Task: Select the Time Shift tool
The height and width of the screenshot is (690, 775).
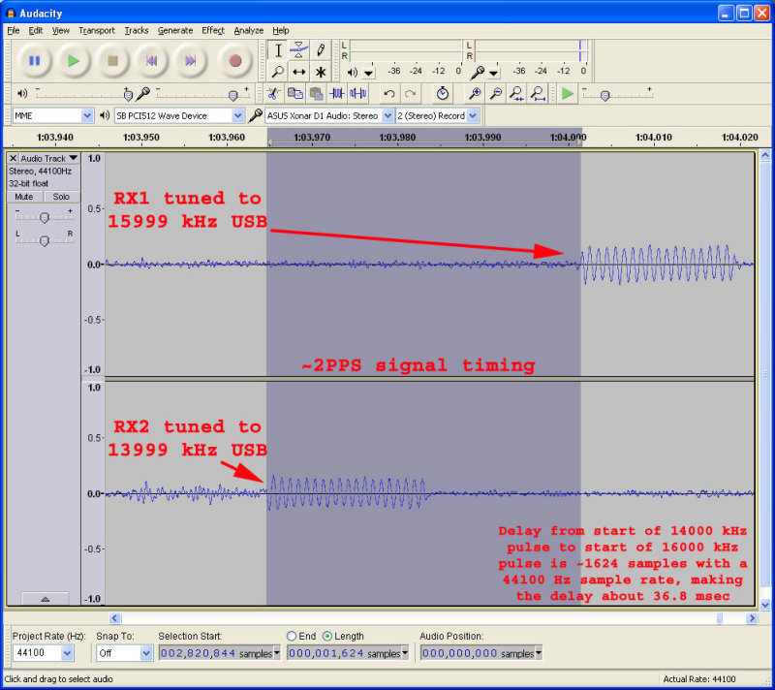Action: point(299,72)
